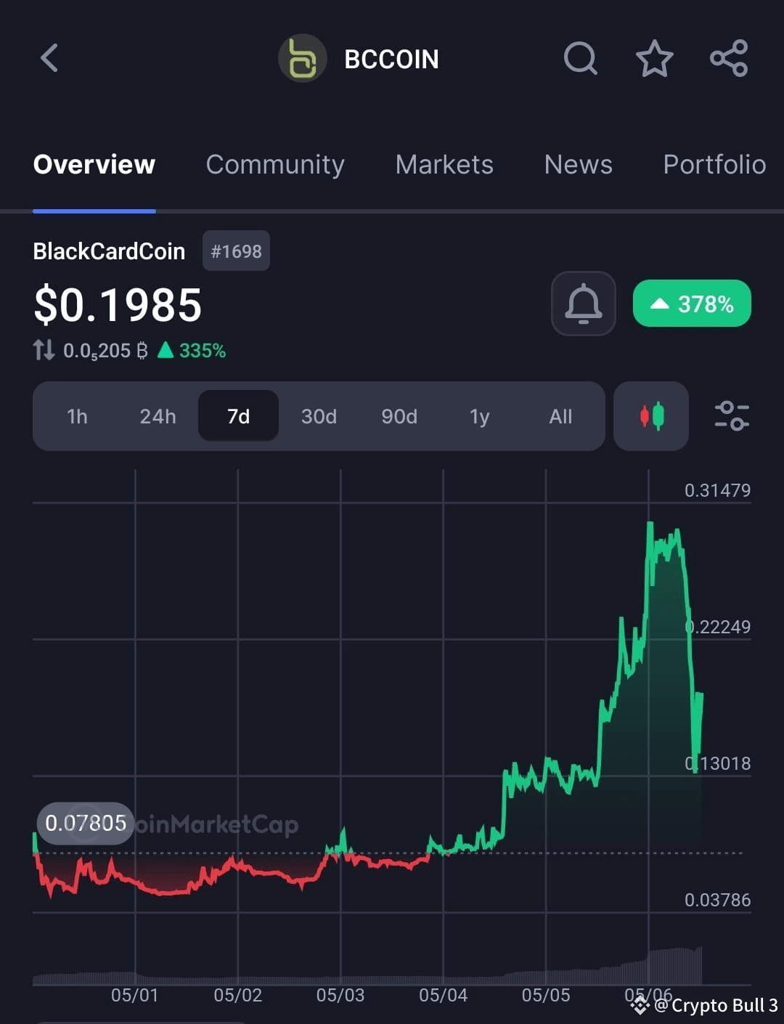Screen dimensions: 784x1024
Task: Add BCCOIN to watchlist via star icon
Action: coord(654,60)
